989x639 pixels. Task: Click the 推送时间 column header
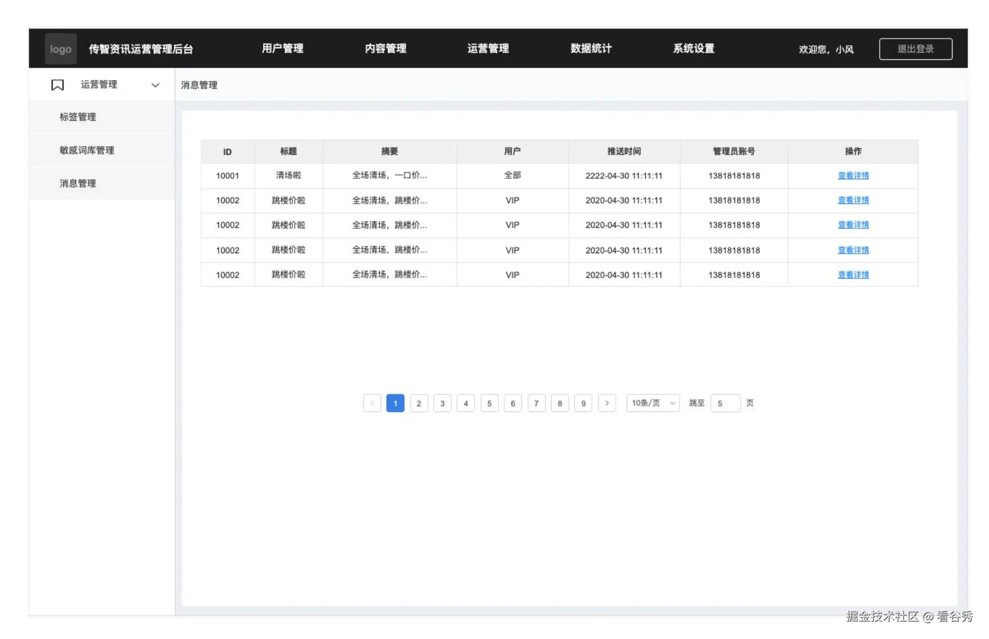point(624,151)
